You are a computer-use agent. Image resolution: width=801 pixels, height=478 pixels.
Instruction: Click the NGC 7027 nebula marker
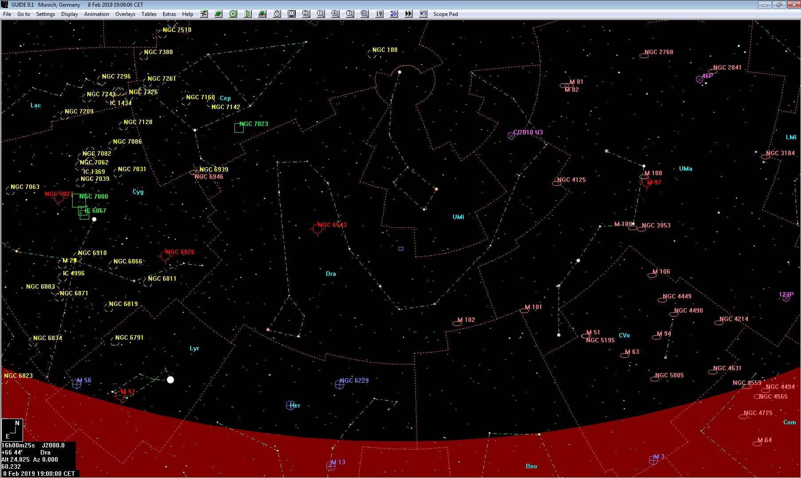(x=59, y=198)
